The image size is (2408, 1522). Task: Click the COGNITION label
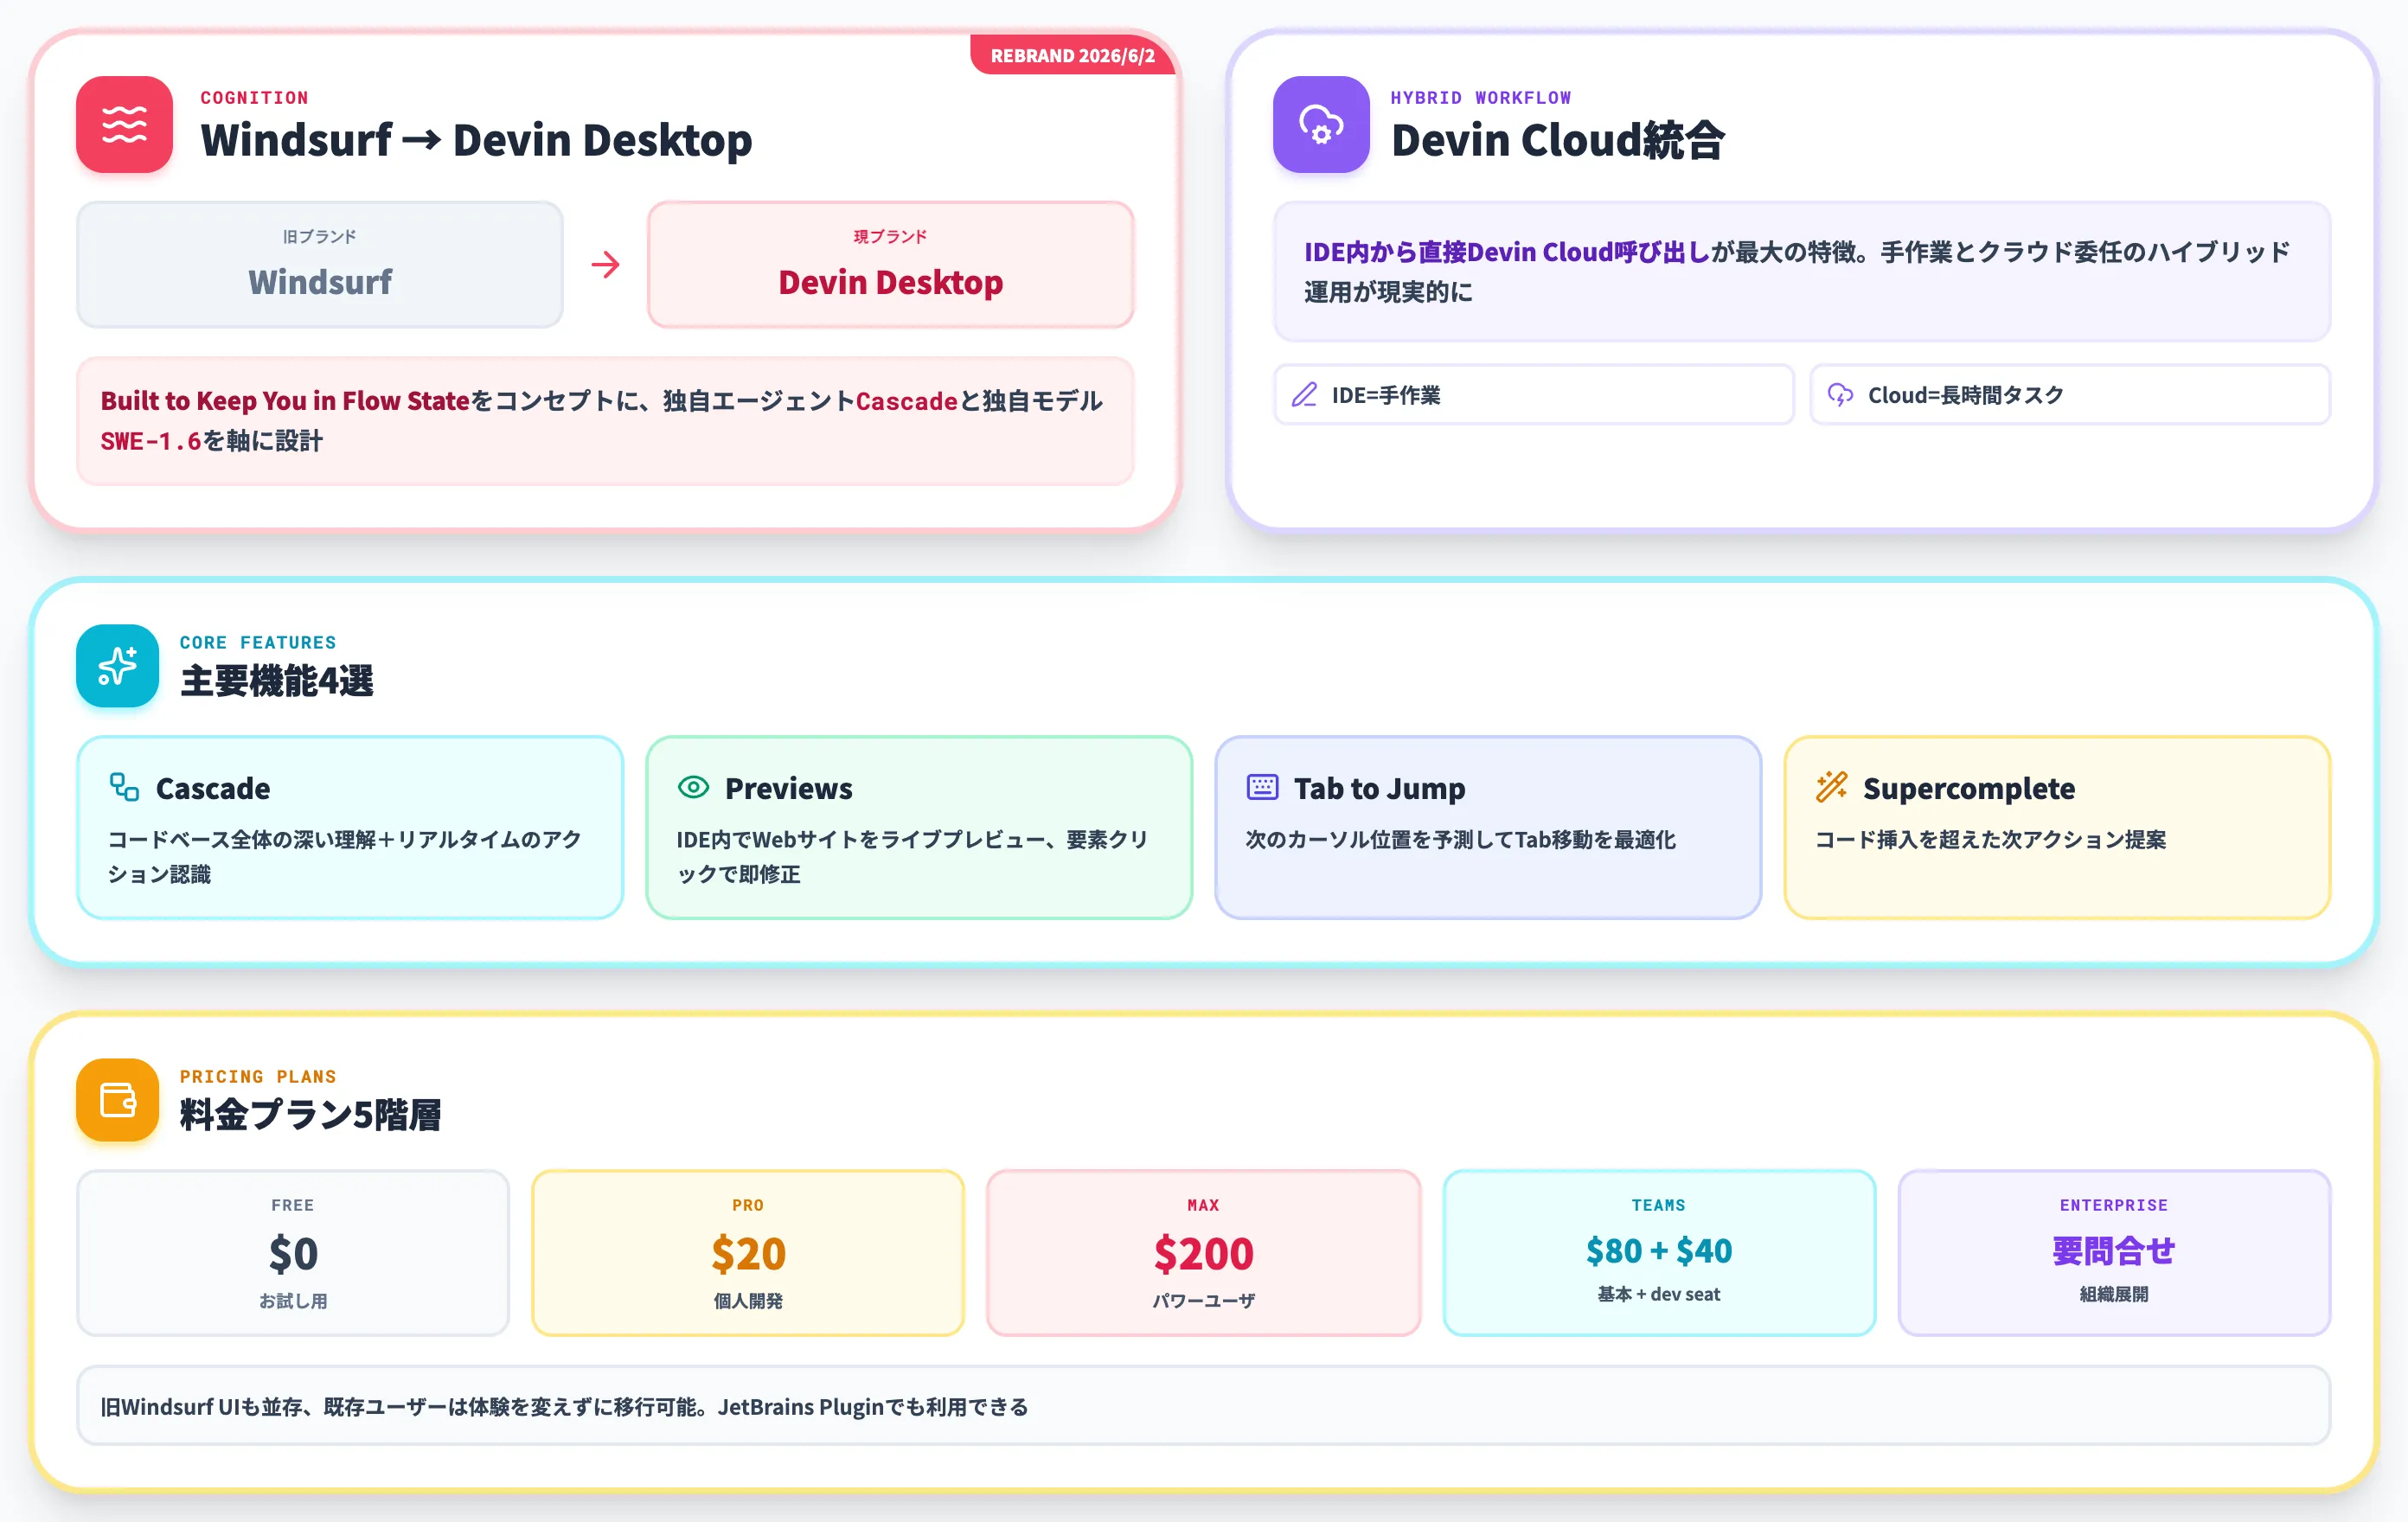pyautogui.click(x=254, y=98)
